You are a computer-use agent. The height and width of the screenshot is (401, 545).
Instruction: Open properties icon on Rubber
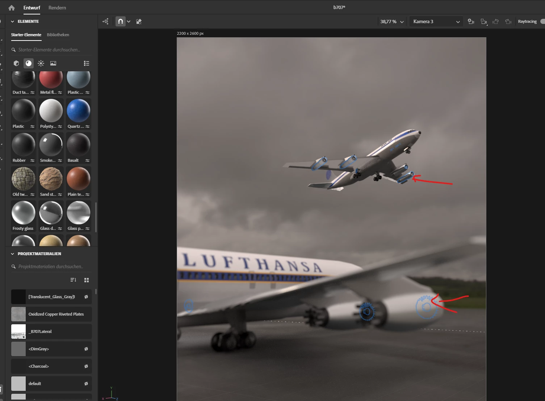point(33,161)
